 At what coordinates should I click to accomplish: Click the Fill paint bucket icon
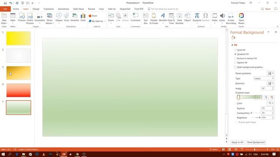233,38
